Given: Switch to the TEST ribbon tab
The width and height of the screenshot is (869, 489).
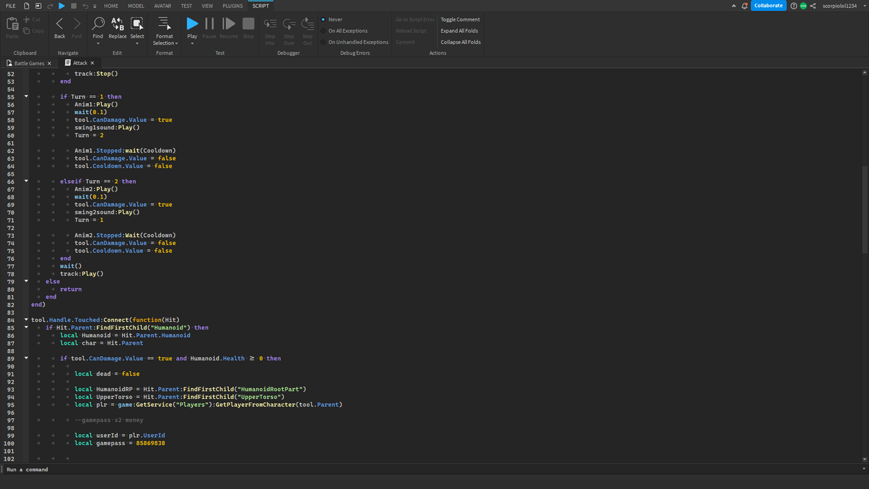Looking at the screenshot, I should 186,6.
